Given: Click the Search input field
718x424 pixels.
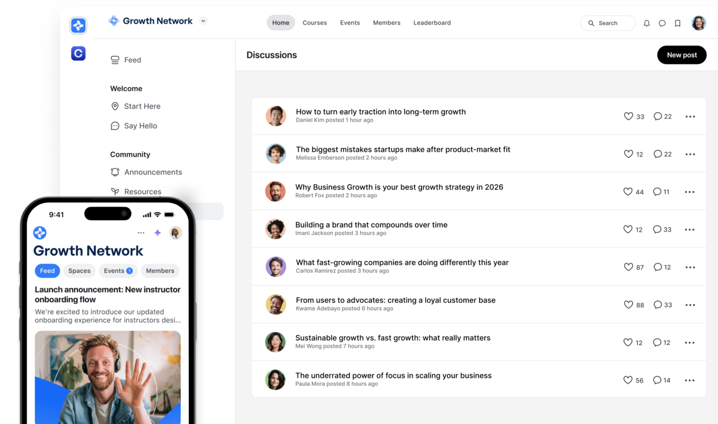Looking at the screenshot, I should coord(608,23).
